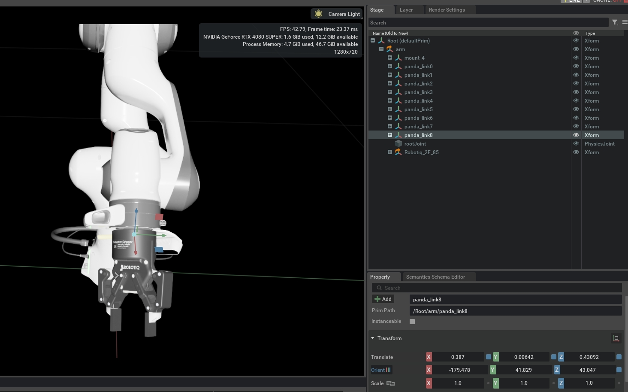Click the Camera Light icon in the viewport
628x392 pixels.
318,14
